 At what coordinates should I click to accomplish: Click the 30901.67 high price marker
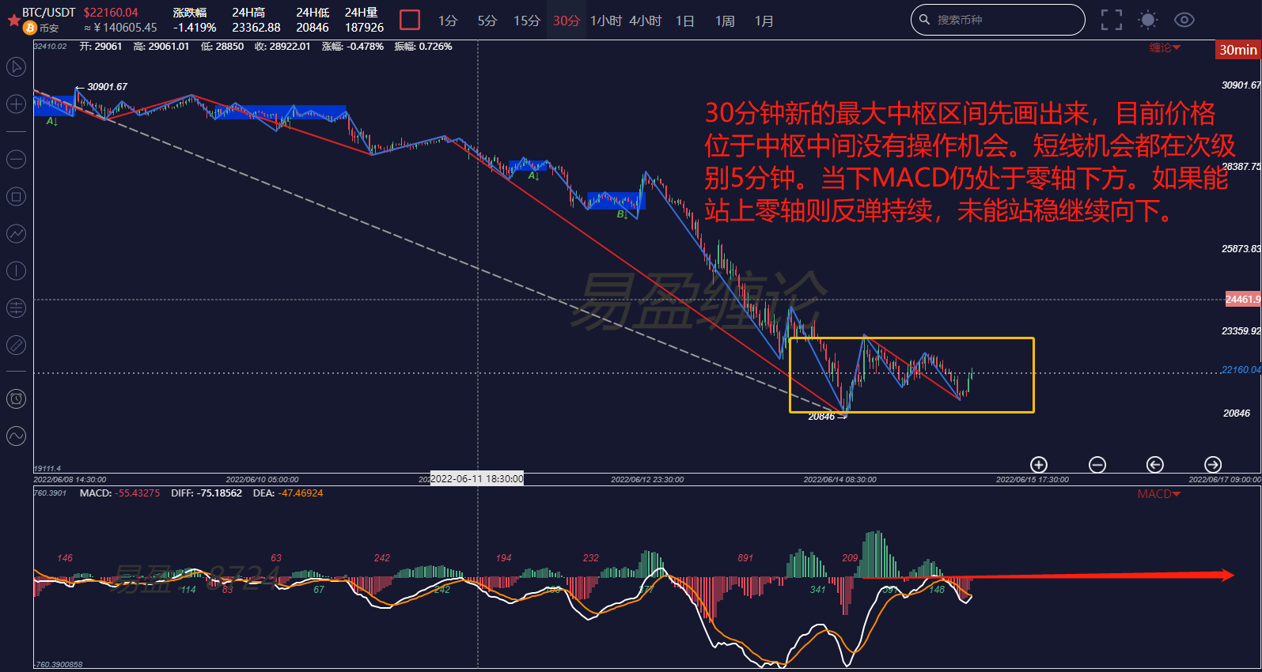click(x=107, y=87)
